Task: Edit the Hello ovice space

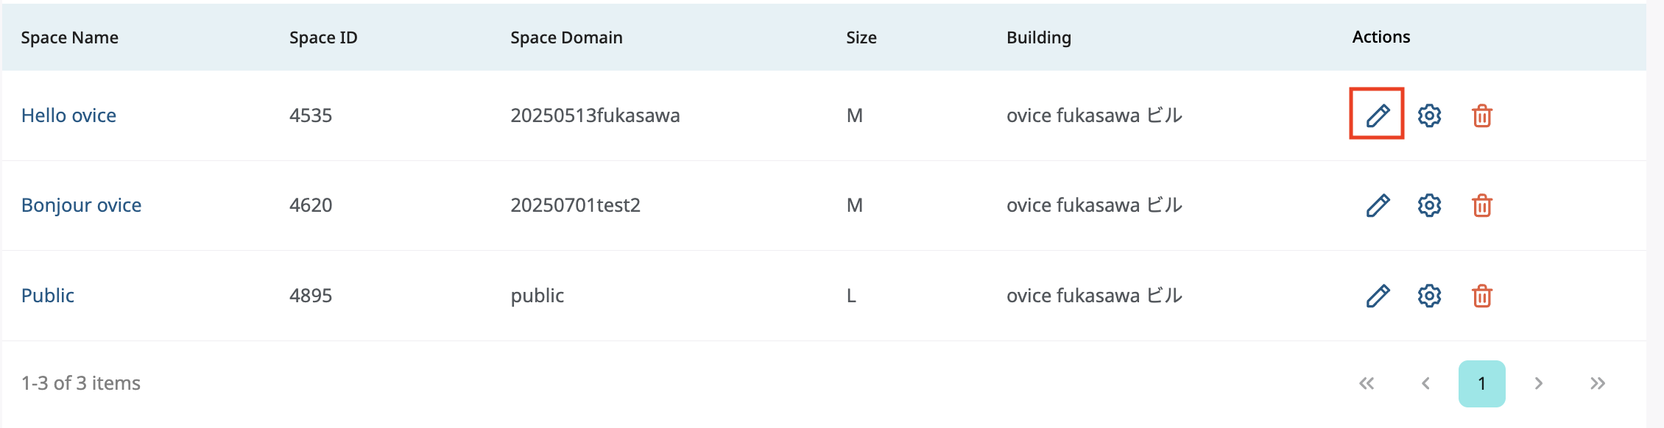Action: [1377, 115]
